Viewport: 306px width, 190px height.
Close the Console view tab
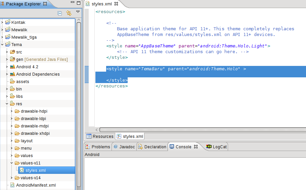(x=196, y=147)
